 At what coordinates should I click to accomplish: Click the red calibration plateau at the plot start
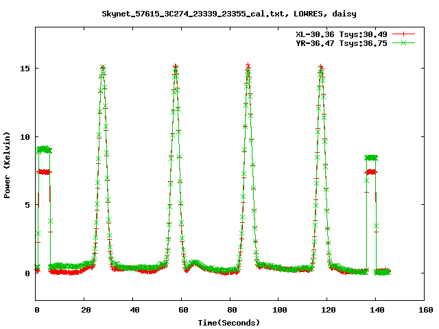44,172
